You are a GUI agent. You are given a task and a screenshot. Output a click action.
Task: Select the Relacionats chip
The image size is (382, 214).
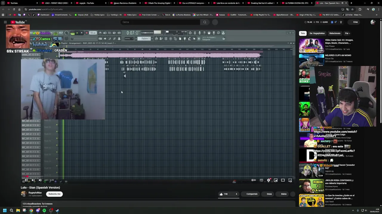[x=335, y=33]
